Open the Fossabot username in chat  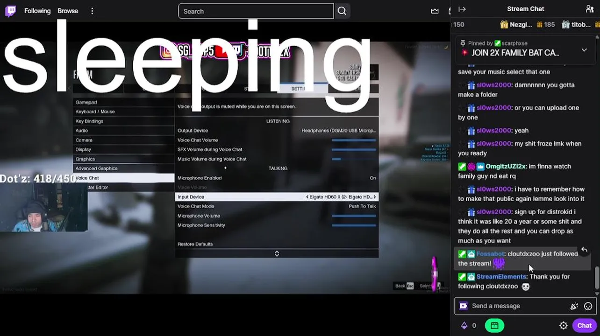point(490,254)
